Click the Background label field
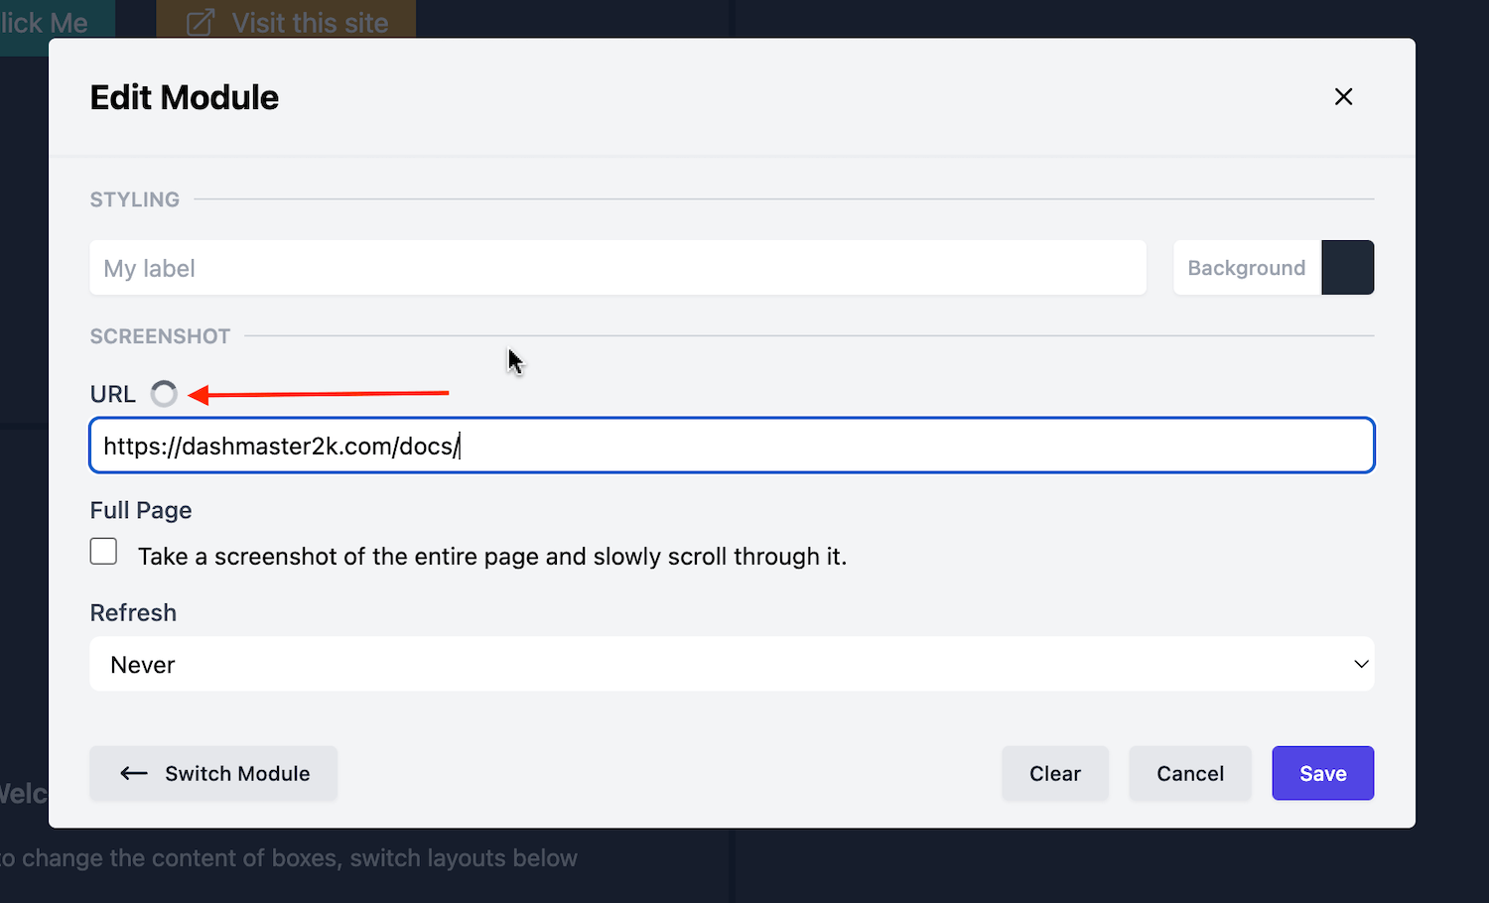Screen dimensions: 1489x903 point(1246,268)
